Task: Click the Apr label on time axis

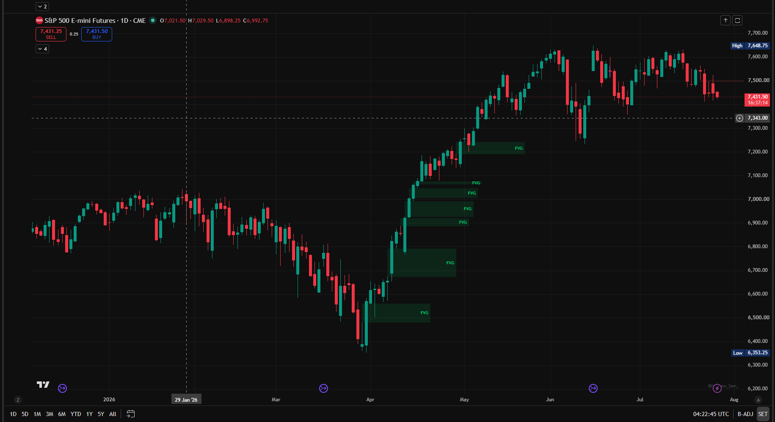Action: coord(370,400)
